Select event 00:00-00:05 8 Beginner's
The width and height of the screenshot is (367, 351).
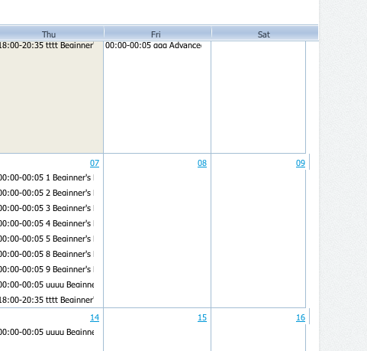click(x=47, y=254)
